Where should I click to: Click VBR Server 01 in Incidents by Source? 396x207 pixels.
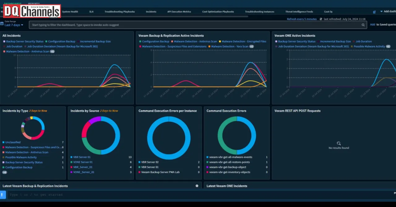82,157
